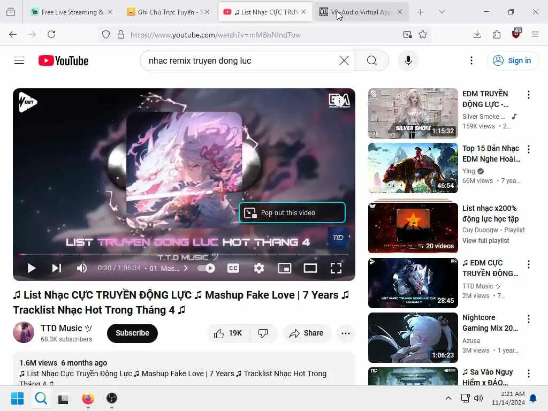Open taskbar Search
Image resolution: width=548 pixels, height=411 pixels.
[x=41, y=398]
